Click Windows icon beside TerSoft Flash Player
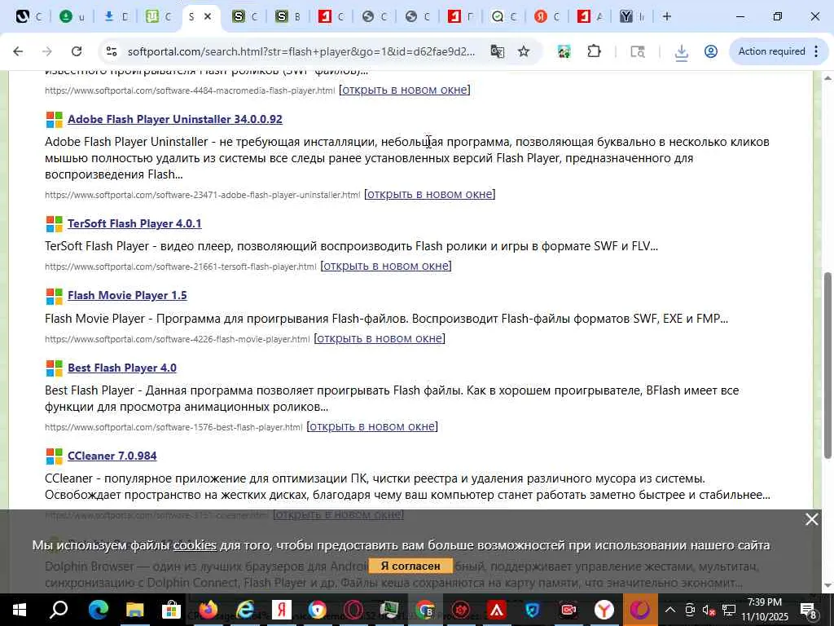This screenshot has height=626, width=834. coord(55,224)
